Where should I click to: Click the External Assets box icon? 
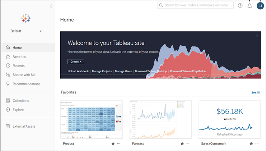point(8,126)
